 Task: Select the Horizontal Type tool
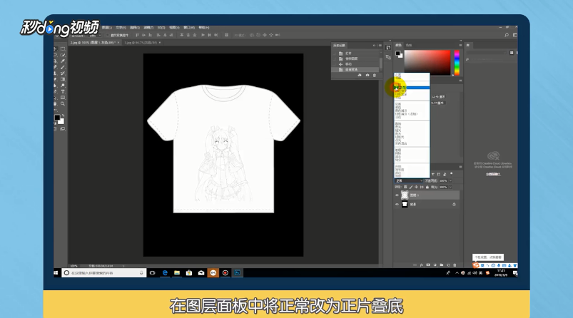pyautogui.click(x=63, y=92)
